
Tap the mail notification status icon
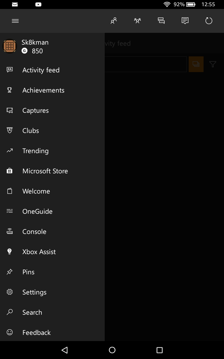click(15, 4)
